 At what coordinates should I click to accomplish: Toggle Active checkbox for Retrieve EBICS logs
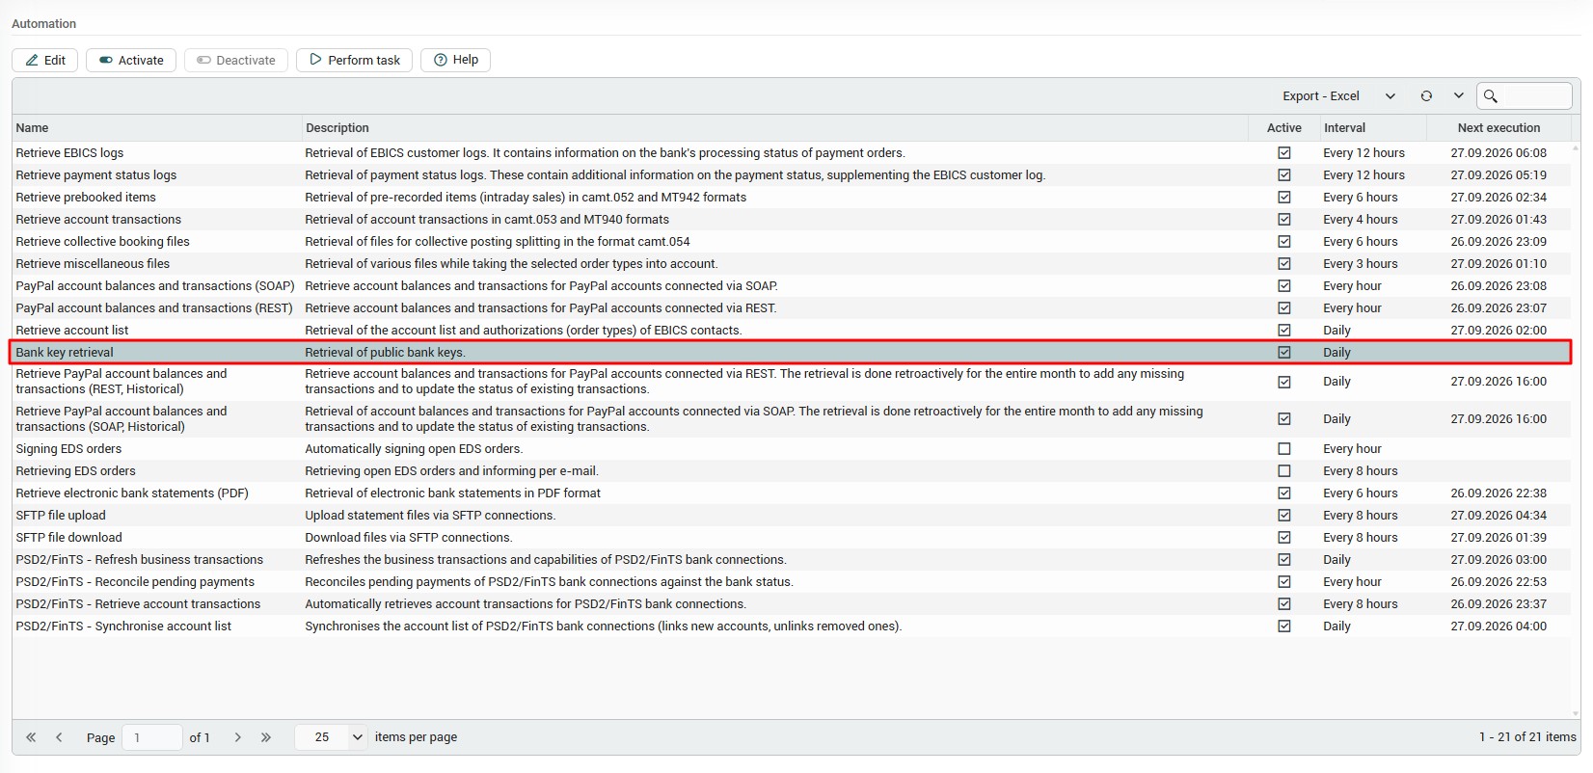tap(1284, 153)
